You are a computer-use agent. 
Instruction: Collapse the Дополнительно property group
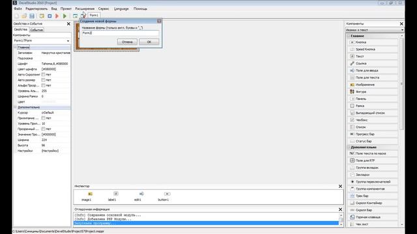pos(15,107)
